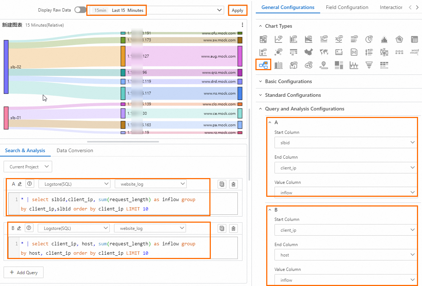Open help for query B
Screen dimensions: 422x286
point(29,228)
